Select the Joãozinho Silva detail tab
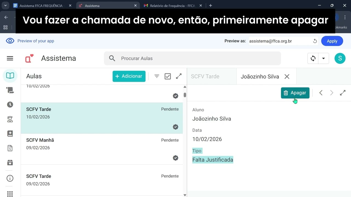351x197 pixels. (x=260, y=77)
